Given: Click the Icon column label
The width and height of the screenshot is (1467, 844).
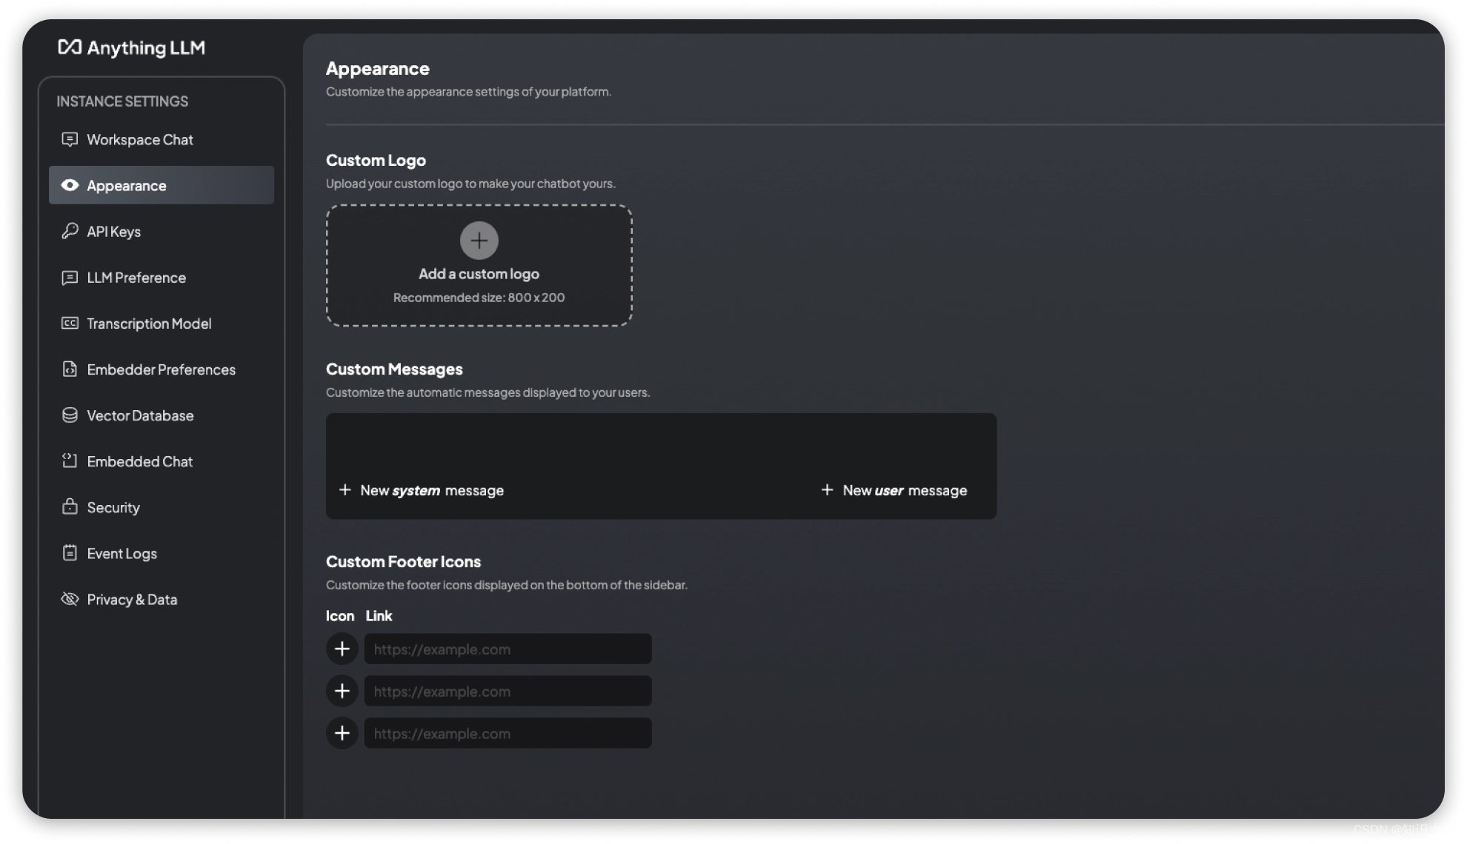Looking at the screenshot, I should pos(340,616).
